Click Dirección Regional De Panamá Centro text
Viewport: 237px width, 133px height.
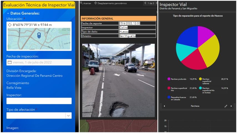(x=34, y=76)
